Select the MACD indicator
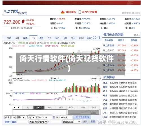 coord(39,107)
